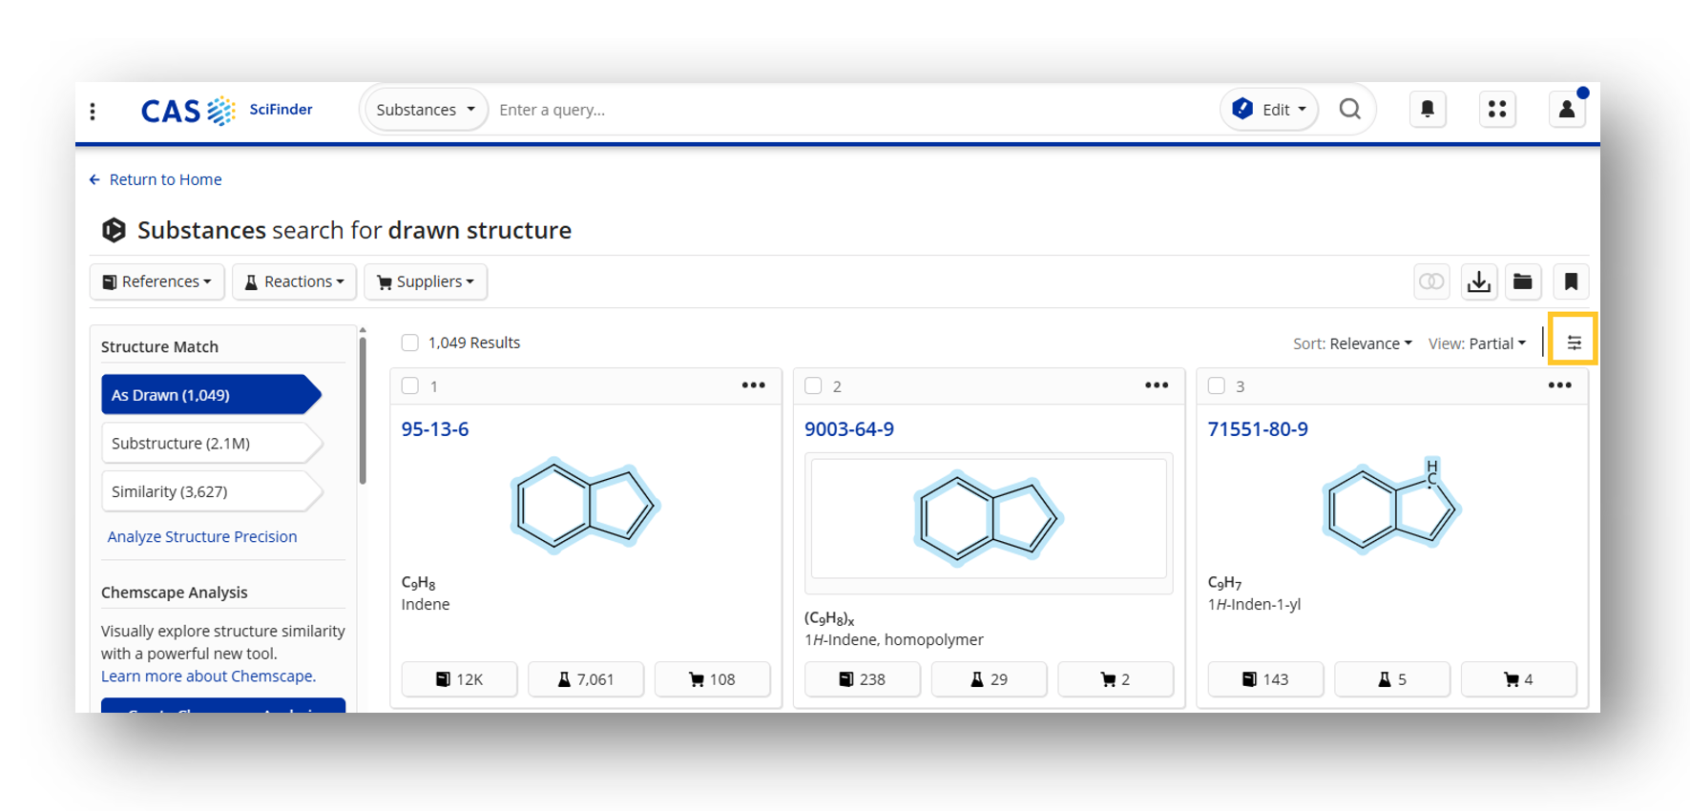The height and width of the screenshot is (811, 1690).
Task: Open the vertical dots main menu
Action: click(93, 111)
